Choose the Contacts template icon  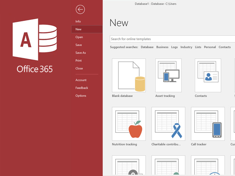click(208, 75)
